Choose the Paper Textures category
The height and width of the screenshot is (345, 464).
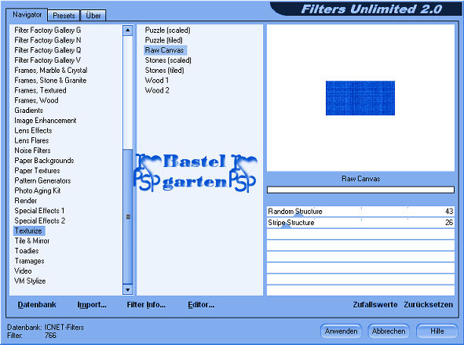(x=37, y=171)
